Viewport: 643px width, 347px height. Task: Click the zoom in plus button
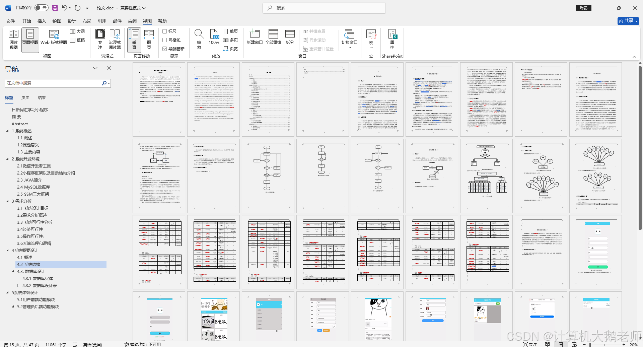[x=624, y=344]
